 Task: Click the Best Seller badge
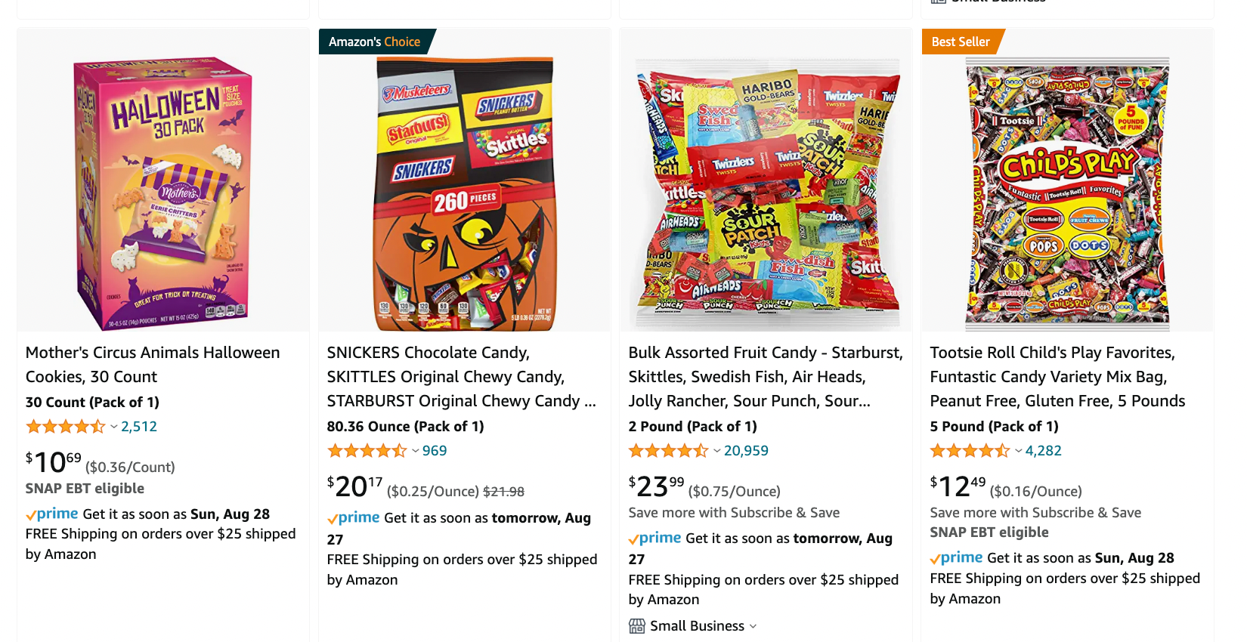tap(961, 42)
